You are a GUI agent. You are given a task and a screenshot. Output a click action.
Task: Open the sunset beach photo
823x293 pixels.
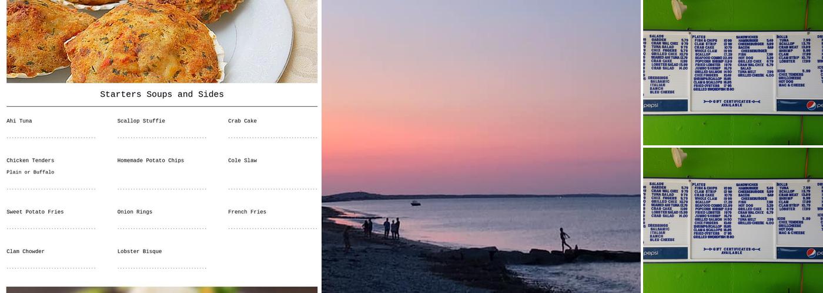pyautogui.click(x=481, y=146)
